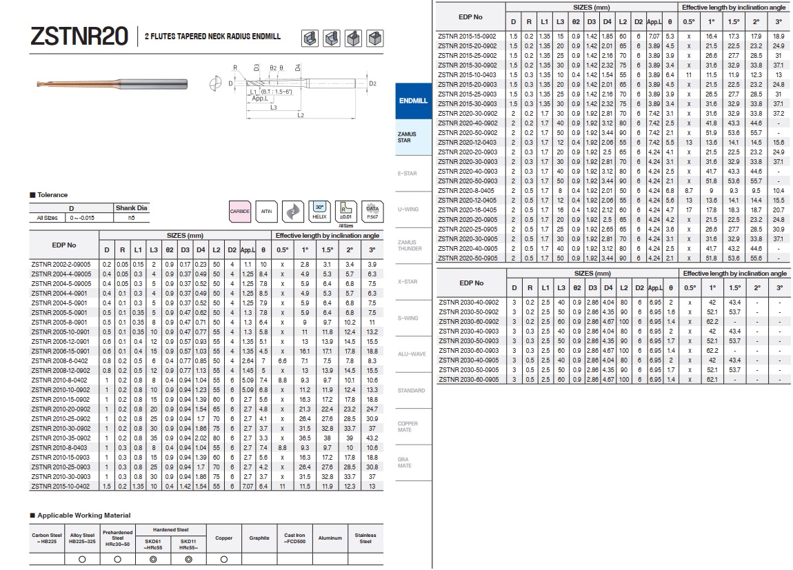Select the ZSTNR 2002-2-09005 row label

[x=61, y=264]
